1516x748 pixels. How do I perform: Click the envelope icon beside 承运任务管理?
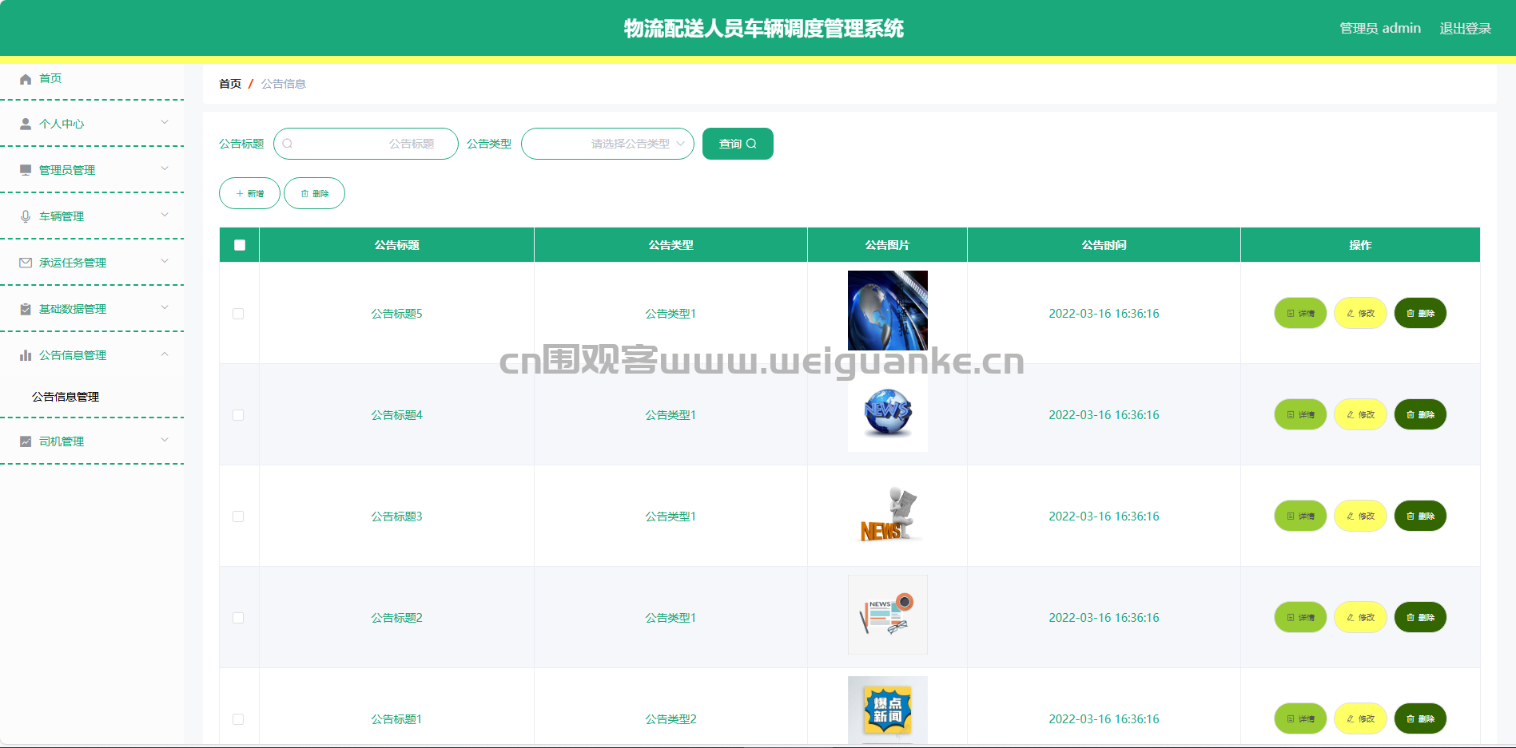pos(26,263)
